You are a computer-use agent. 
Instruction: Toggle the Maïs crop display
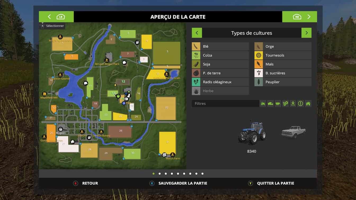283,64
